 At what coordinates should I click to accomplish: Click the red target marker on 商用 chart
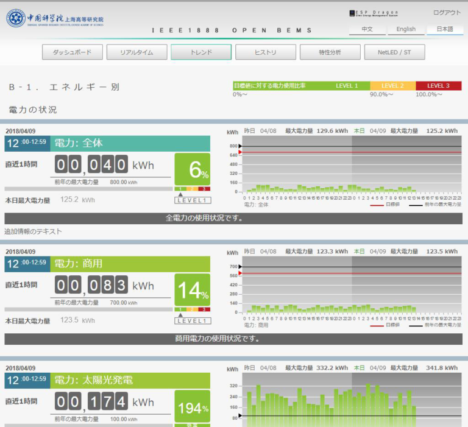point(240,273)
